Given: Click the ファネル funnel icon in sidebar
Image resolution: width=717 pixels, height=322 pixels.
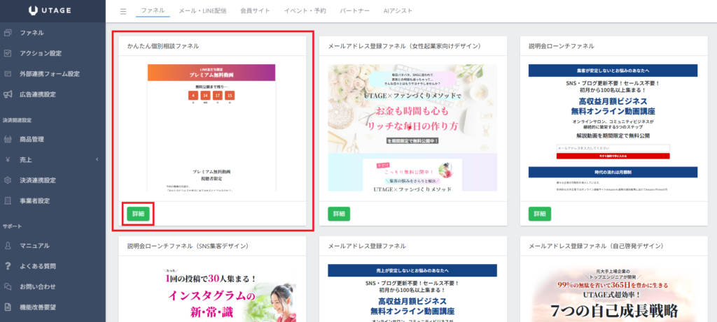Looking at the screenshot, I should 8,33.
